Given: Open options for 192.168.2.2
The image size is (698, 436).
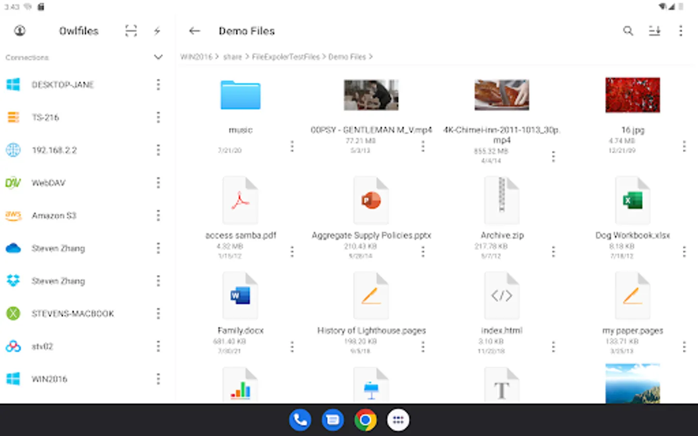Looking at the screenshot, I should point(158,150).
